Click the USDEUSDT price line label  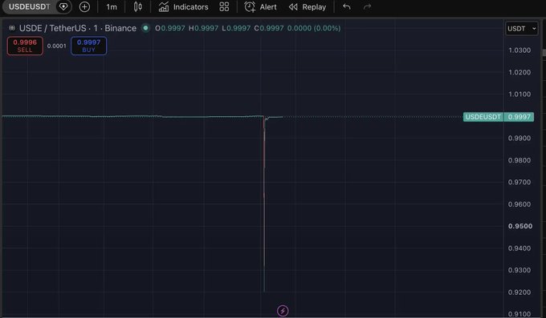click(x=483, y=117)
